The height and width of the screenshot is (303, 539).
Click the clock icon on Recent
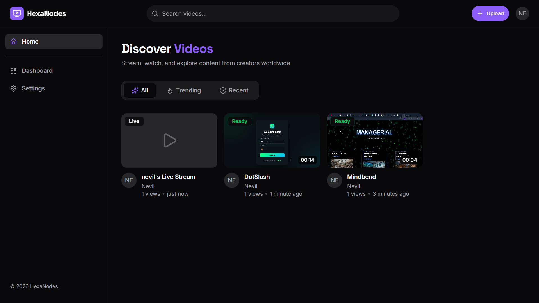coord(223,90)
